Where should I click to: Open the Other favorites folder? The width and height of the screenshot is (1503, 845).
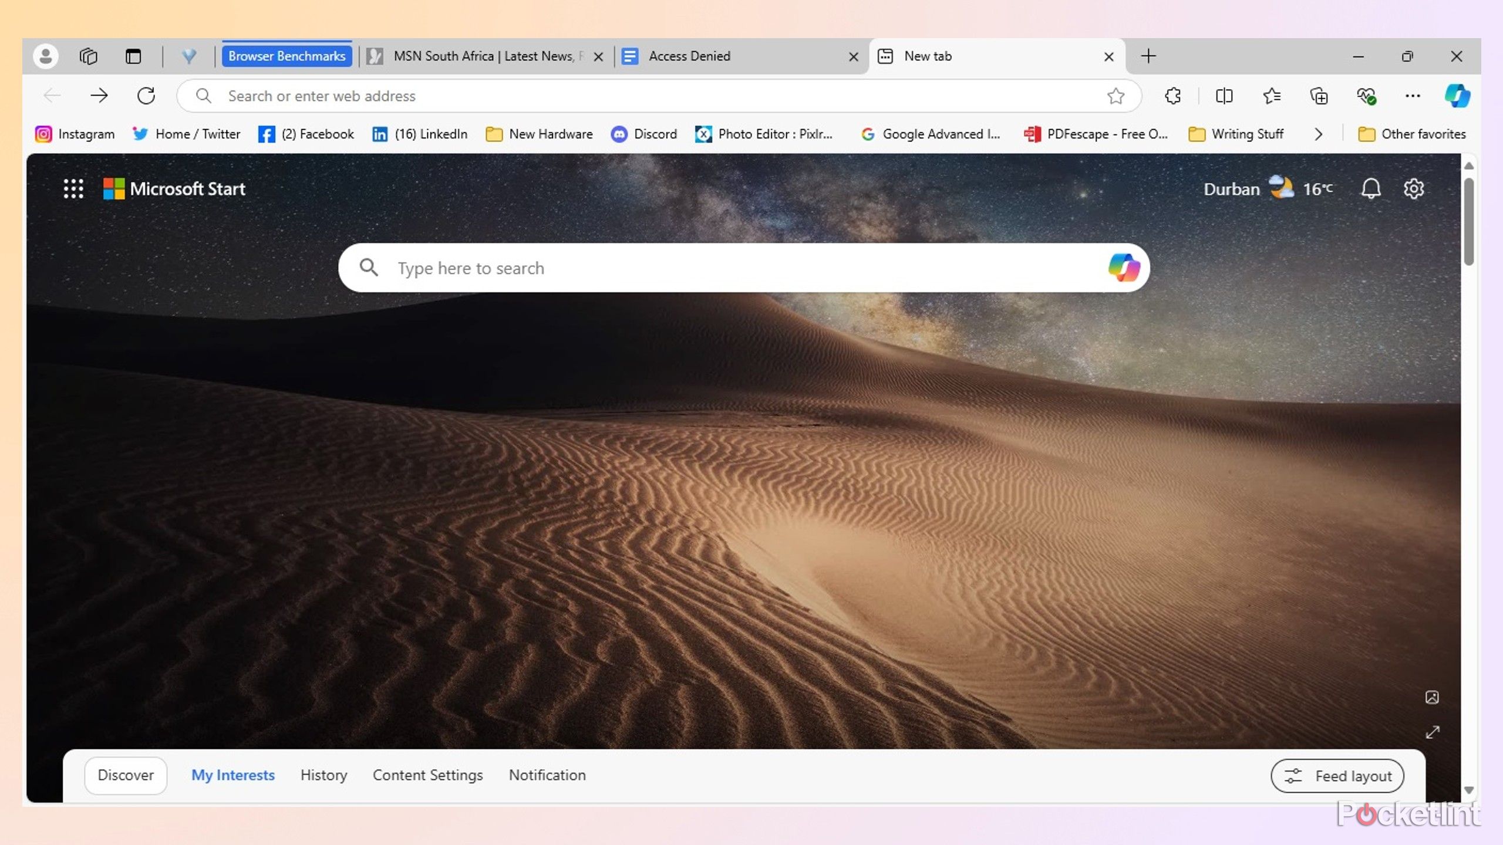pyautogui.click(x=1412, y=134)
